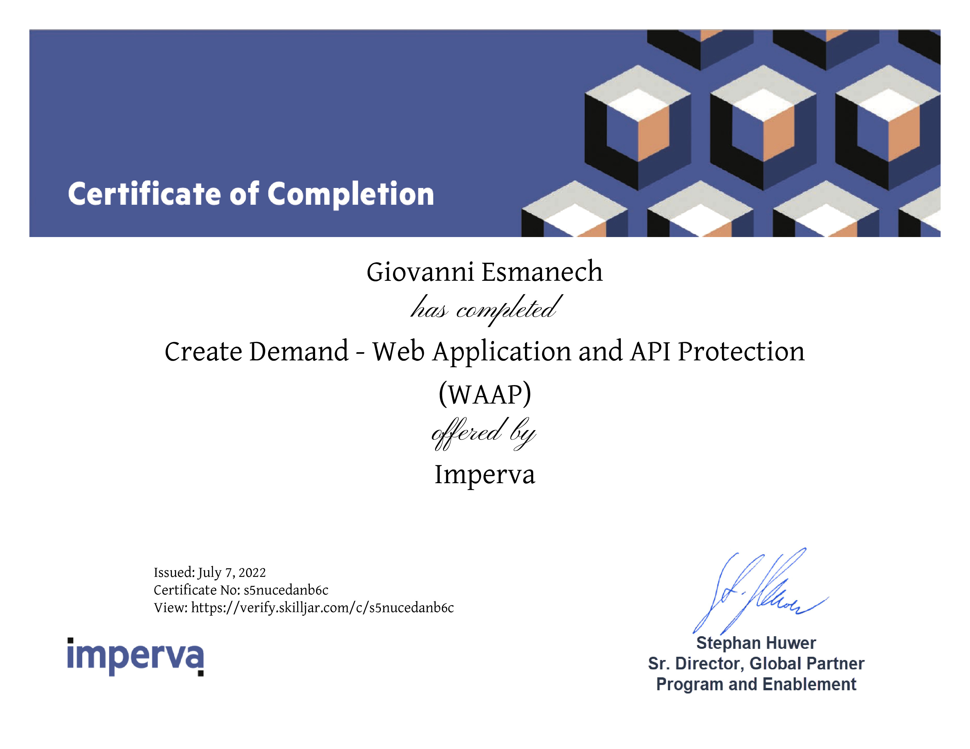Viewport: 970px width, 749px height.
Task: Click the Imperva logo at bottom left
Action: pyautogui.click(x=136, y=657)
